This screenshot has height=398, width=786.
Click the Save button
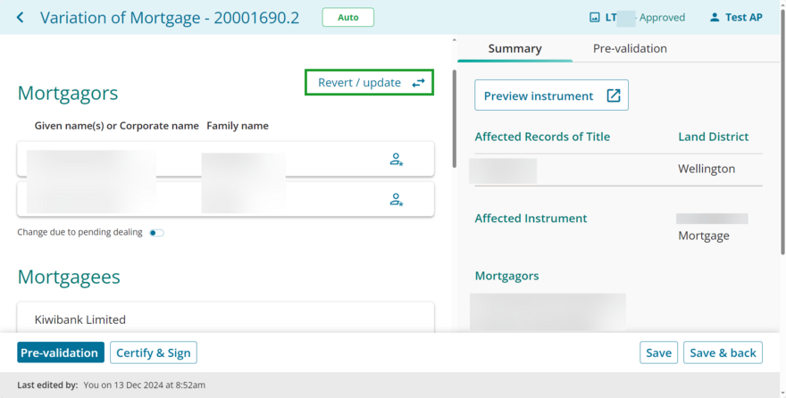click(x=658, y=352)
